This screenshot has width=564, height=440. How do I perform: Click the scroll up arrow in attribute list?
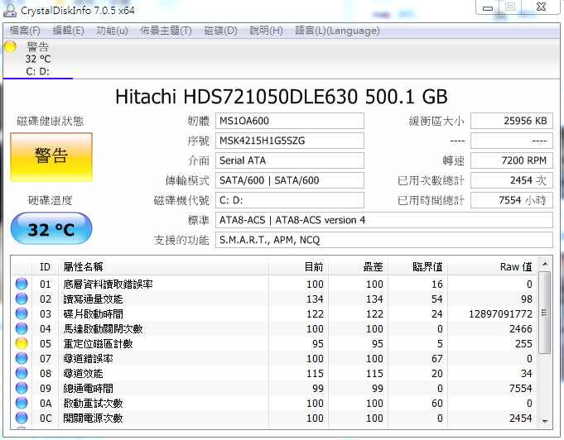coord(545,264)
